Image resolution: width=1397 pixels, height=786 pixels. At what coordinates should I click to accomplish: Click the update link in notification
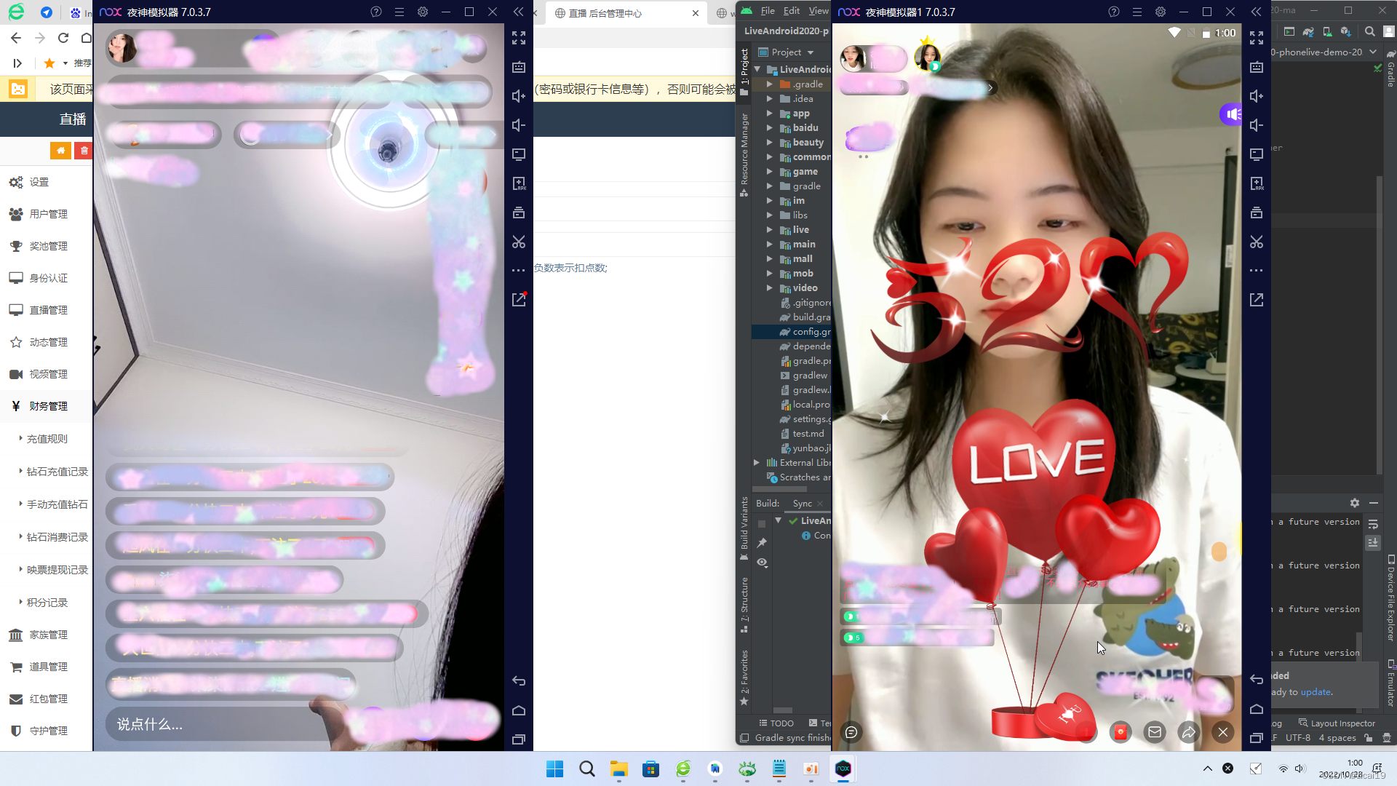pos(1316,692)
